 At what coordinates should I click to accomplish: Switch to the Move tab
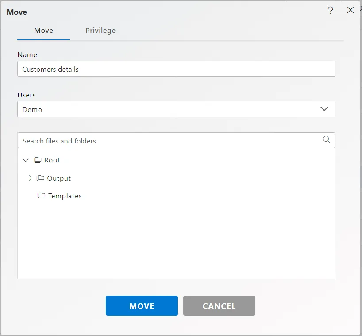(44, 31)
